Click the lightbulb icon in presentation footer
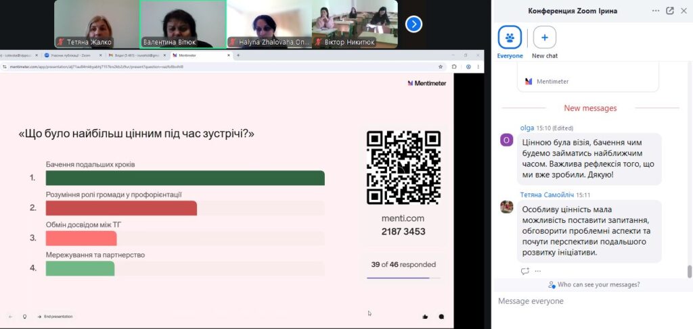This screenshot has width=693, height=329. (25, 316)
